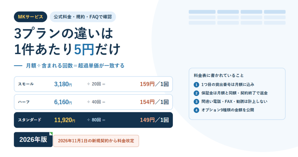Click the 11,920円 price
The height and width of the screenshot is (157, 298).
tap(65, 120)
